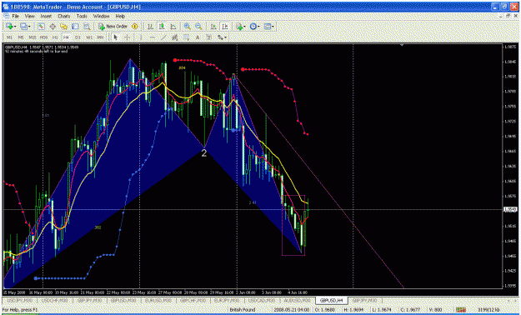Open the Templates icon
The image size is (521, 315).
pos(268,27)
